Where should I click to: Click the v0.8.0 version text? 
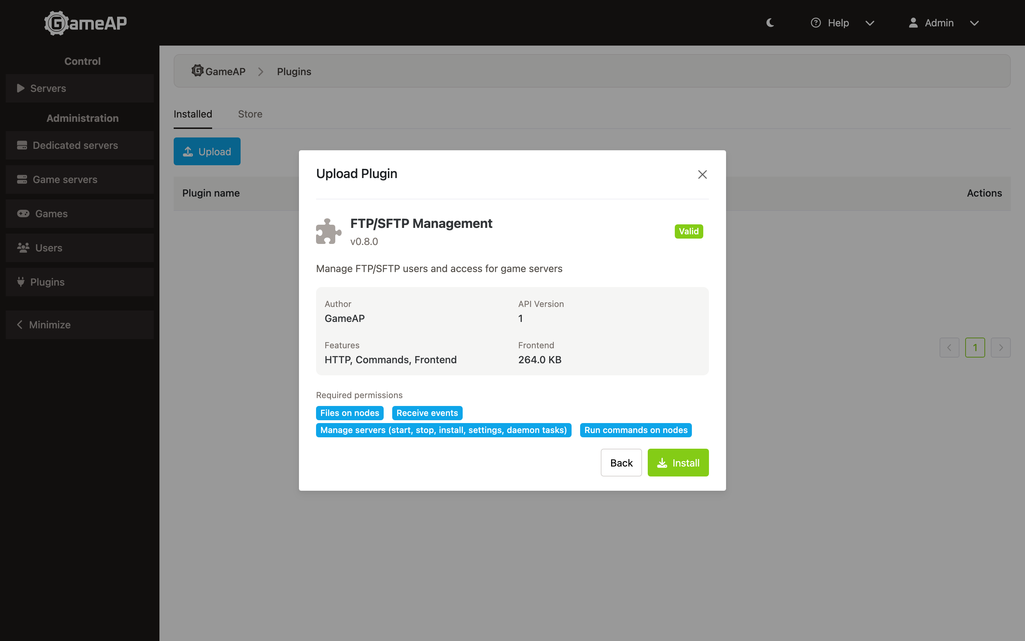tap(364, 242)
